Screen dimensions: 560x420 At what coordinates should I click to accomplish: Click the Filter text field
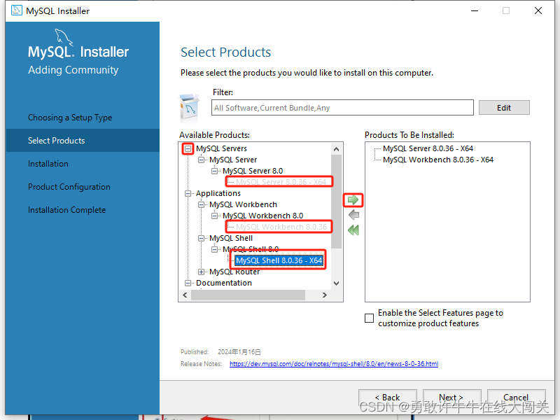pyautogui.click(x=342, y=108)
